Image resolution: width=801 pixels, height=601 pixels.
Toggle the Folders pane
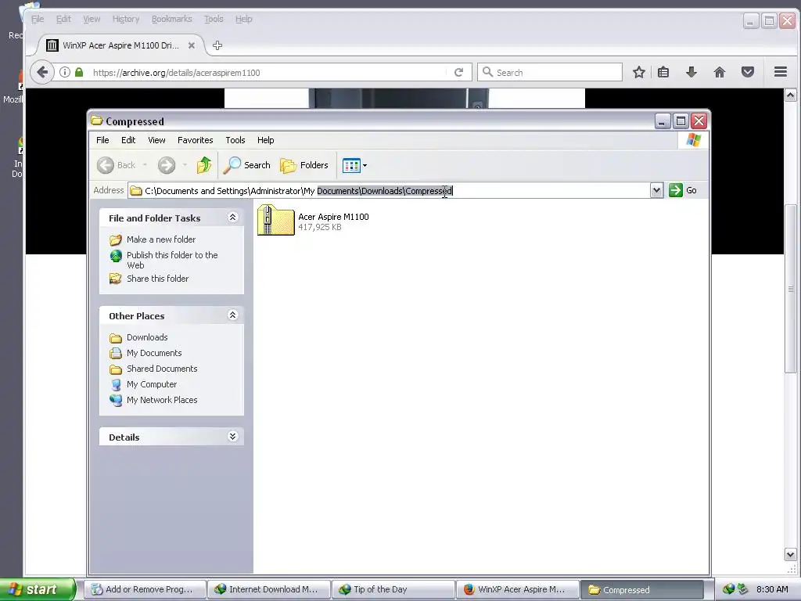pyautogui.click(x=304, y=165)
